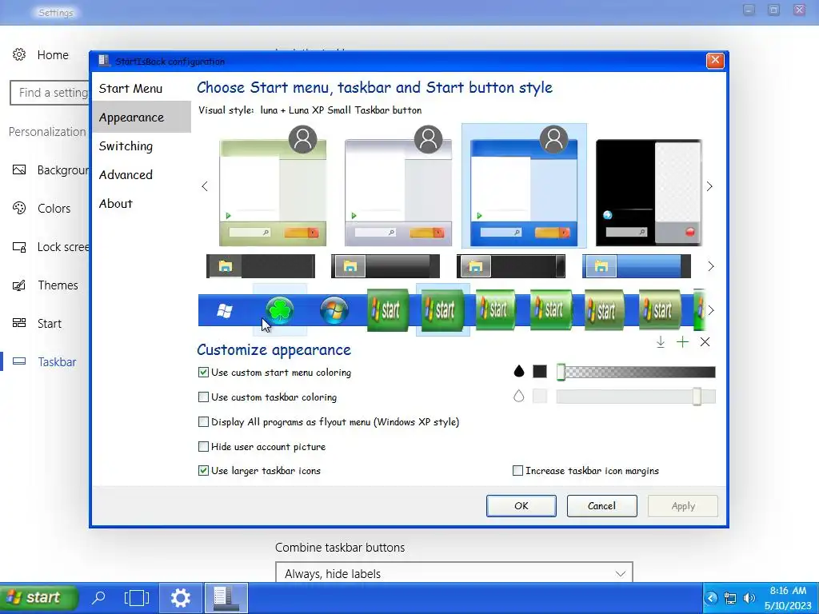Open taskbar search magnifier icon

click(x=98, y=597)
